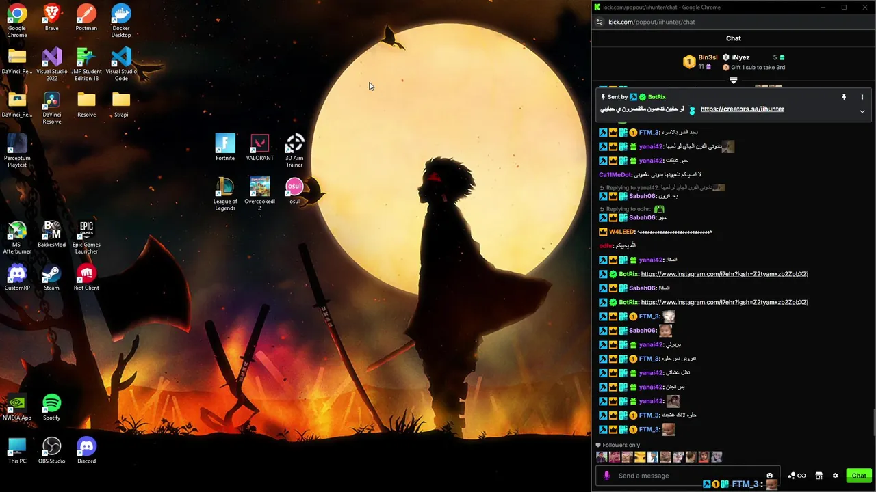Launch Steam from desktop
Screen dimensions: 876x492
pyautogui.click(x=51, y=277)
